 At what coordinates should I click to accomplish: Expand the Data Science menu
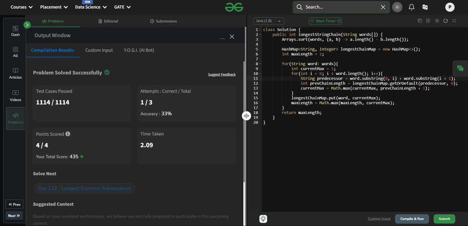click(91, 7)
